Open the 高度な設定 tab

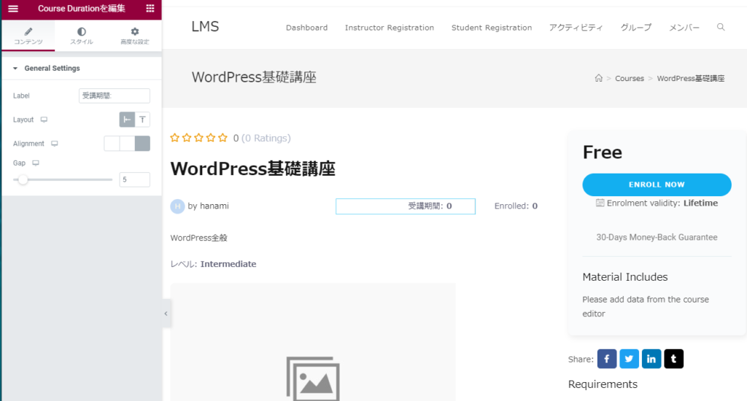point(134,36)
